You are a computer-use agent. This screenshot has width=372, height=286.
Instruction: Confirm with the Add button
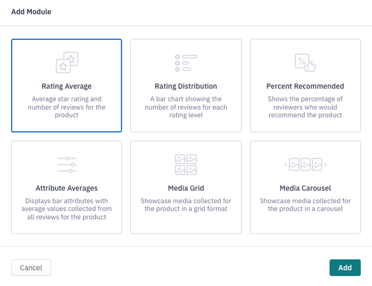pos(345,268)
